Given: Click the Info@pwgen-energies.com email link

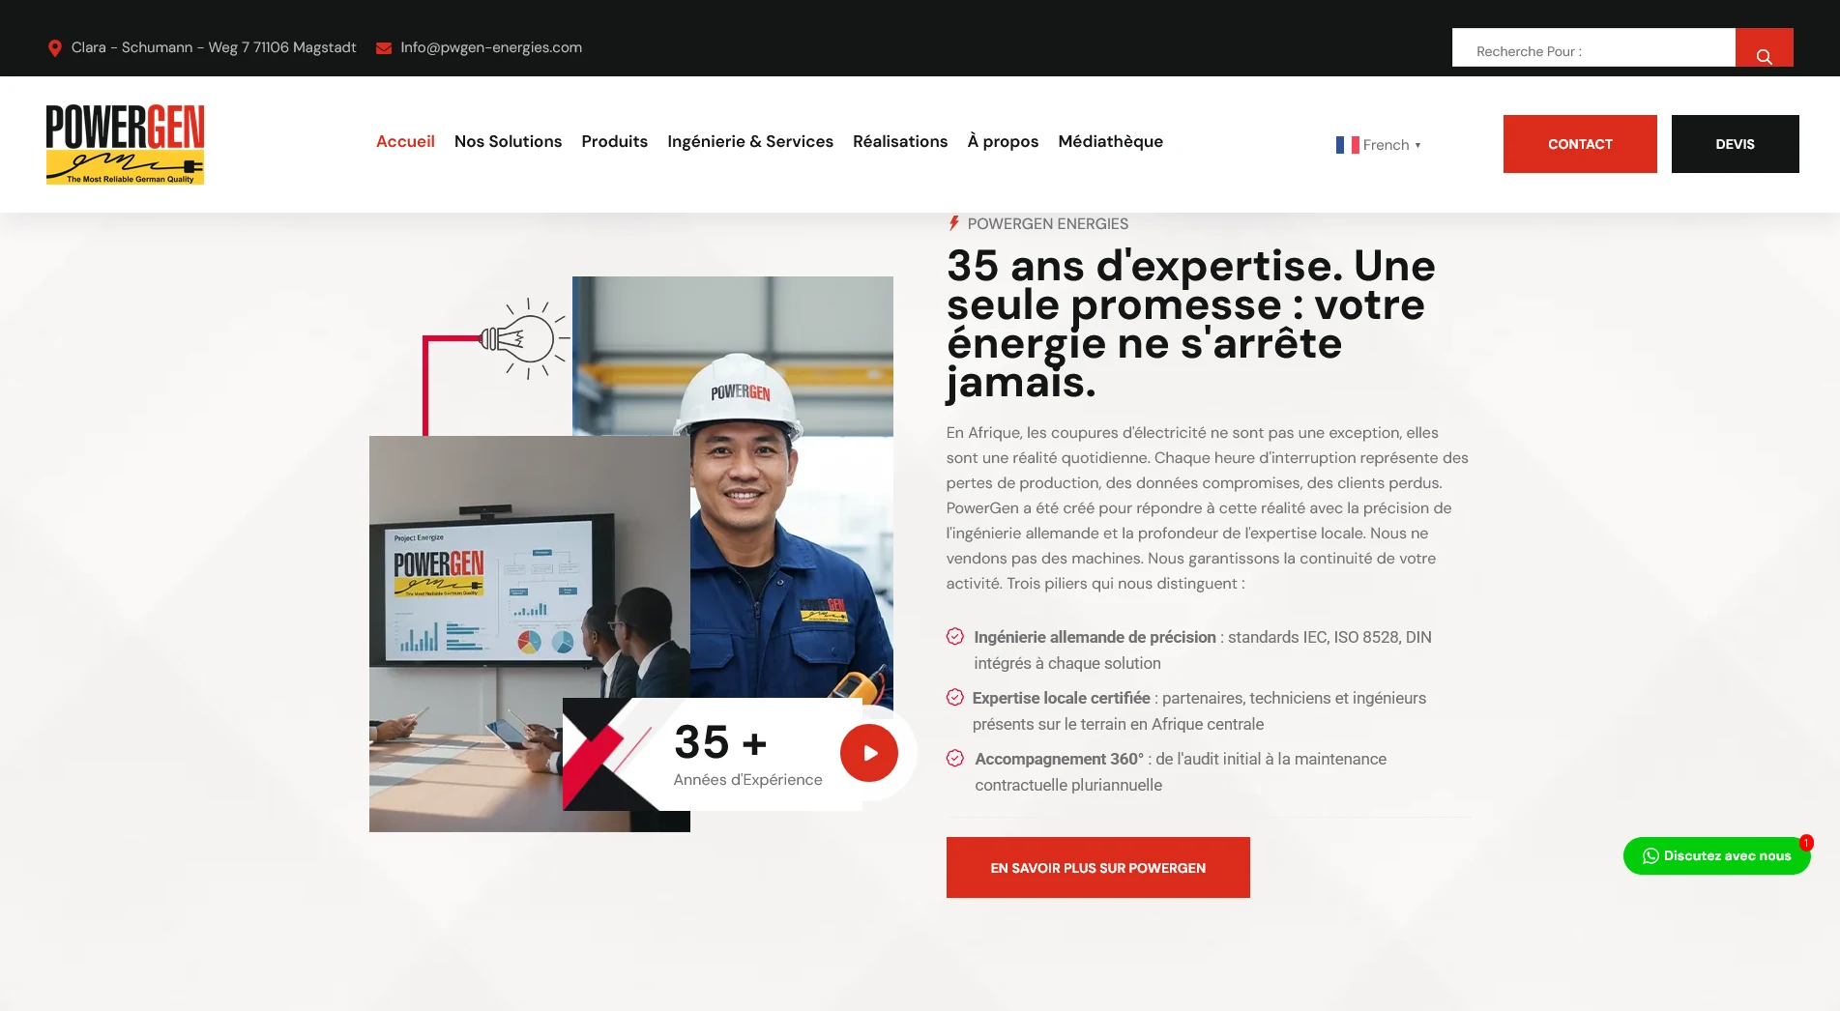Looking at the screenshot, I should tap(491, 47).
